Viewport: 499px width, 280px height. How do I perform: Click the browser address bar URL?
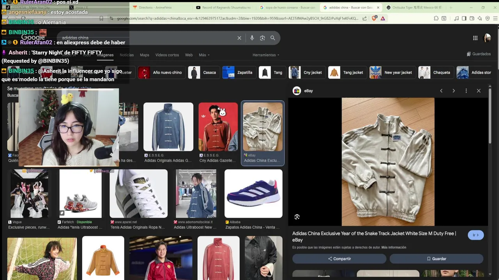click(238, 18)
